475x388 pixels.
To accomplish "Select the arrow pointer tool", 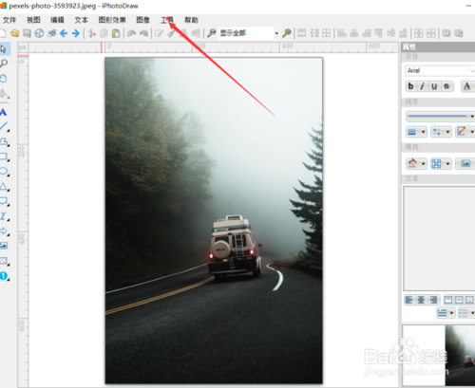I will click(4, 49).
